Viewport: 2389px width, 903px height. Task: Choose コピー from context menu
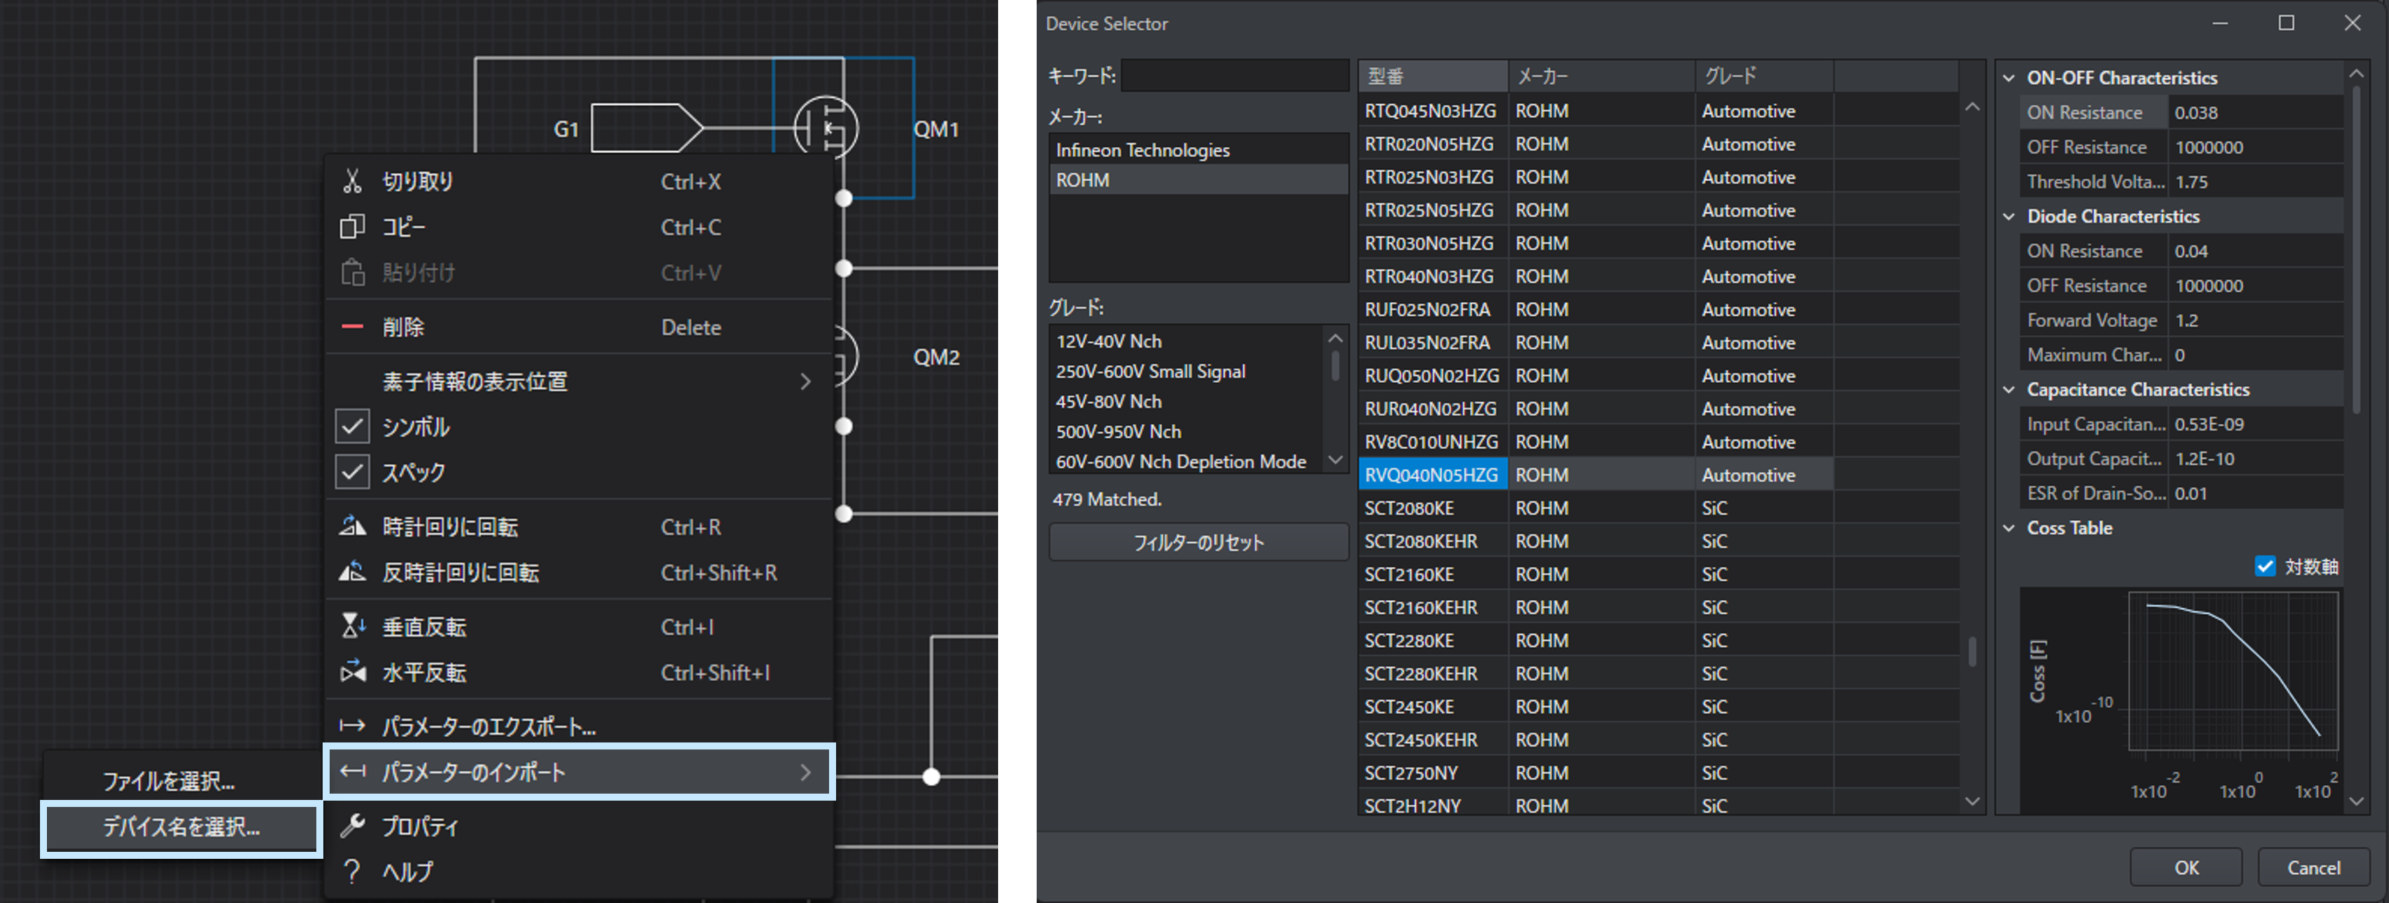pos(578,227)
